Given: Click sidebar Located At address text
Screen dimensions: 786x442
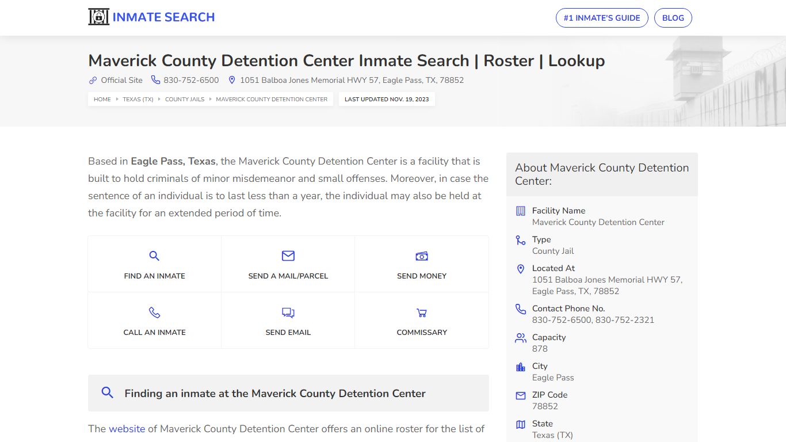Looking at the screenshot, I should point(607,285).
